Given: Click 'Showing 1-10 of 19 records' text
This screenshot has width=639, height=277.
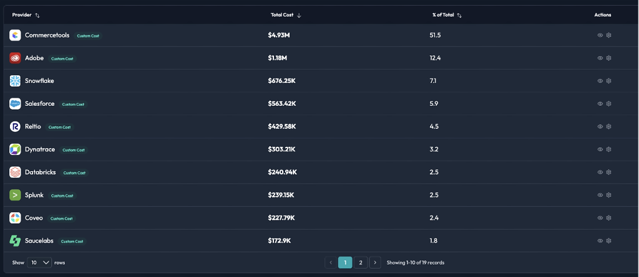Looking at the screenshot, I should pyautogui.click(x=415, y=263).
